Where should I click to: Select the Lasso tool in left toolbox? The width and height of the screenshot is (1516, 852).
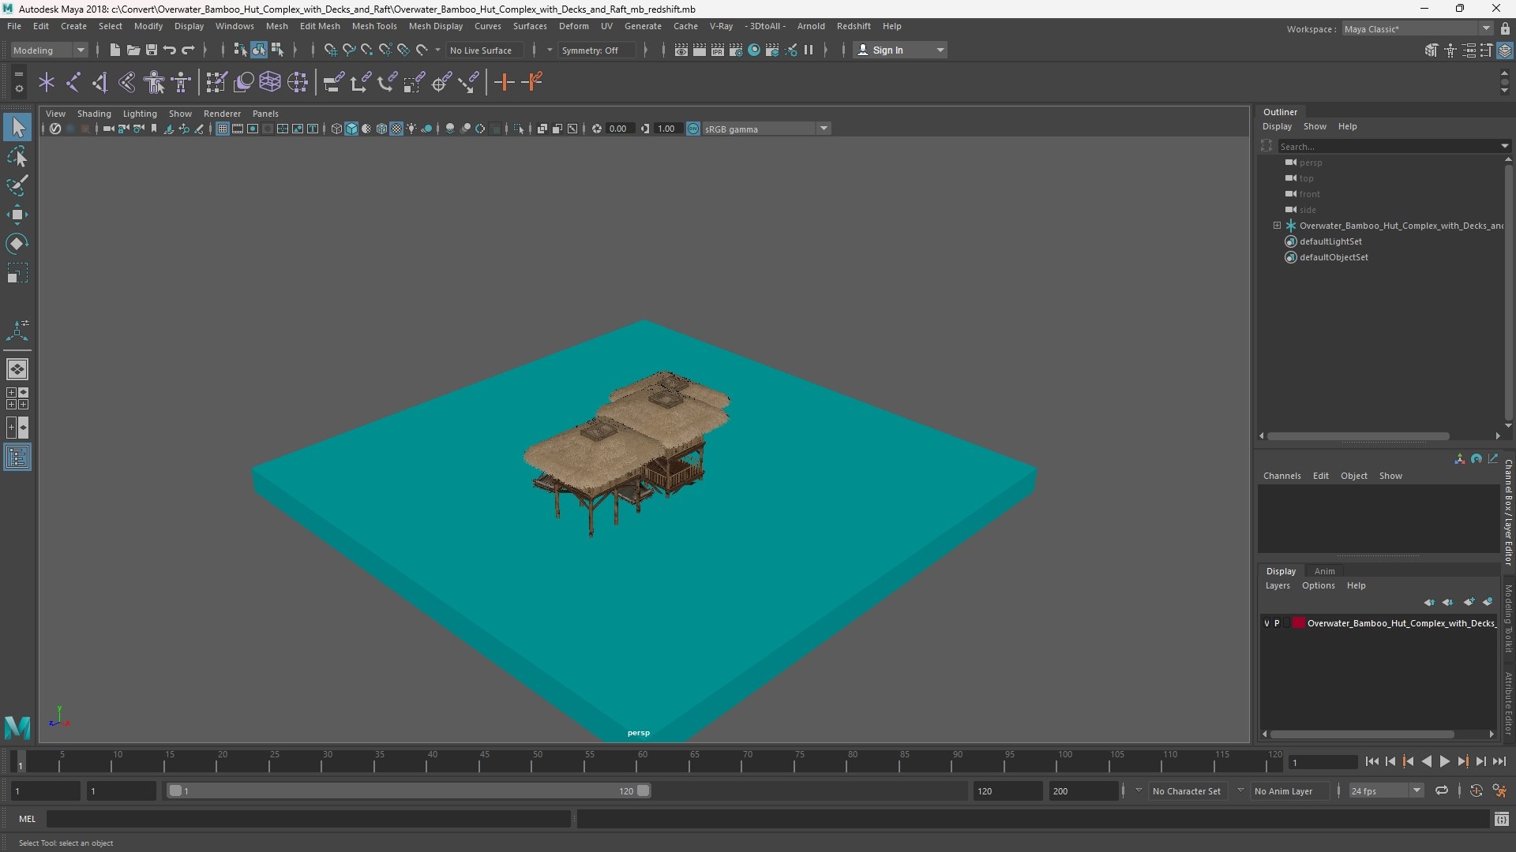(17, 157)
